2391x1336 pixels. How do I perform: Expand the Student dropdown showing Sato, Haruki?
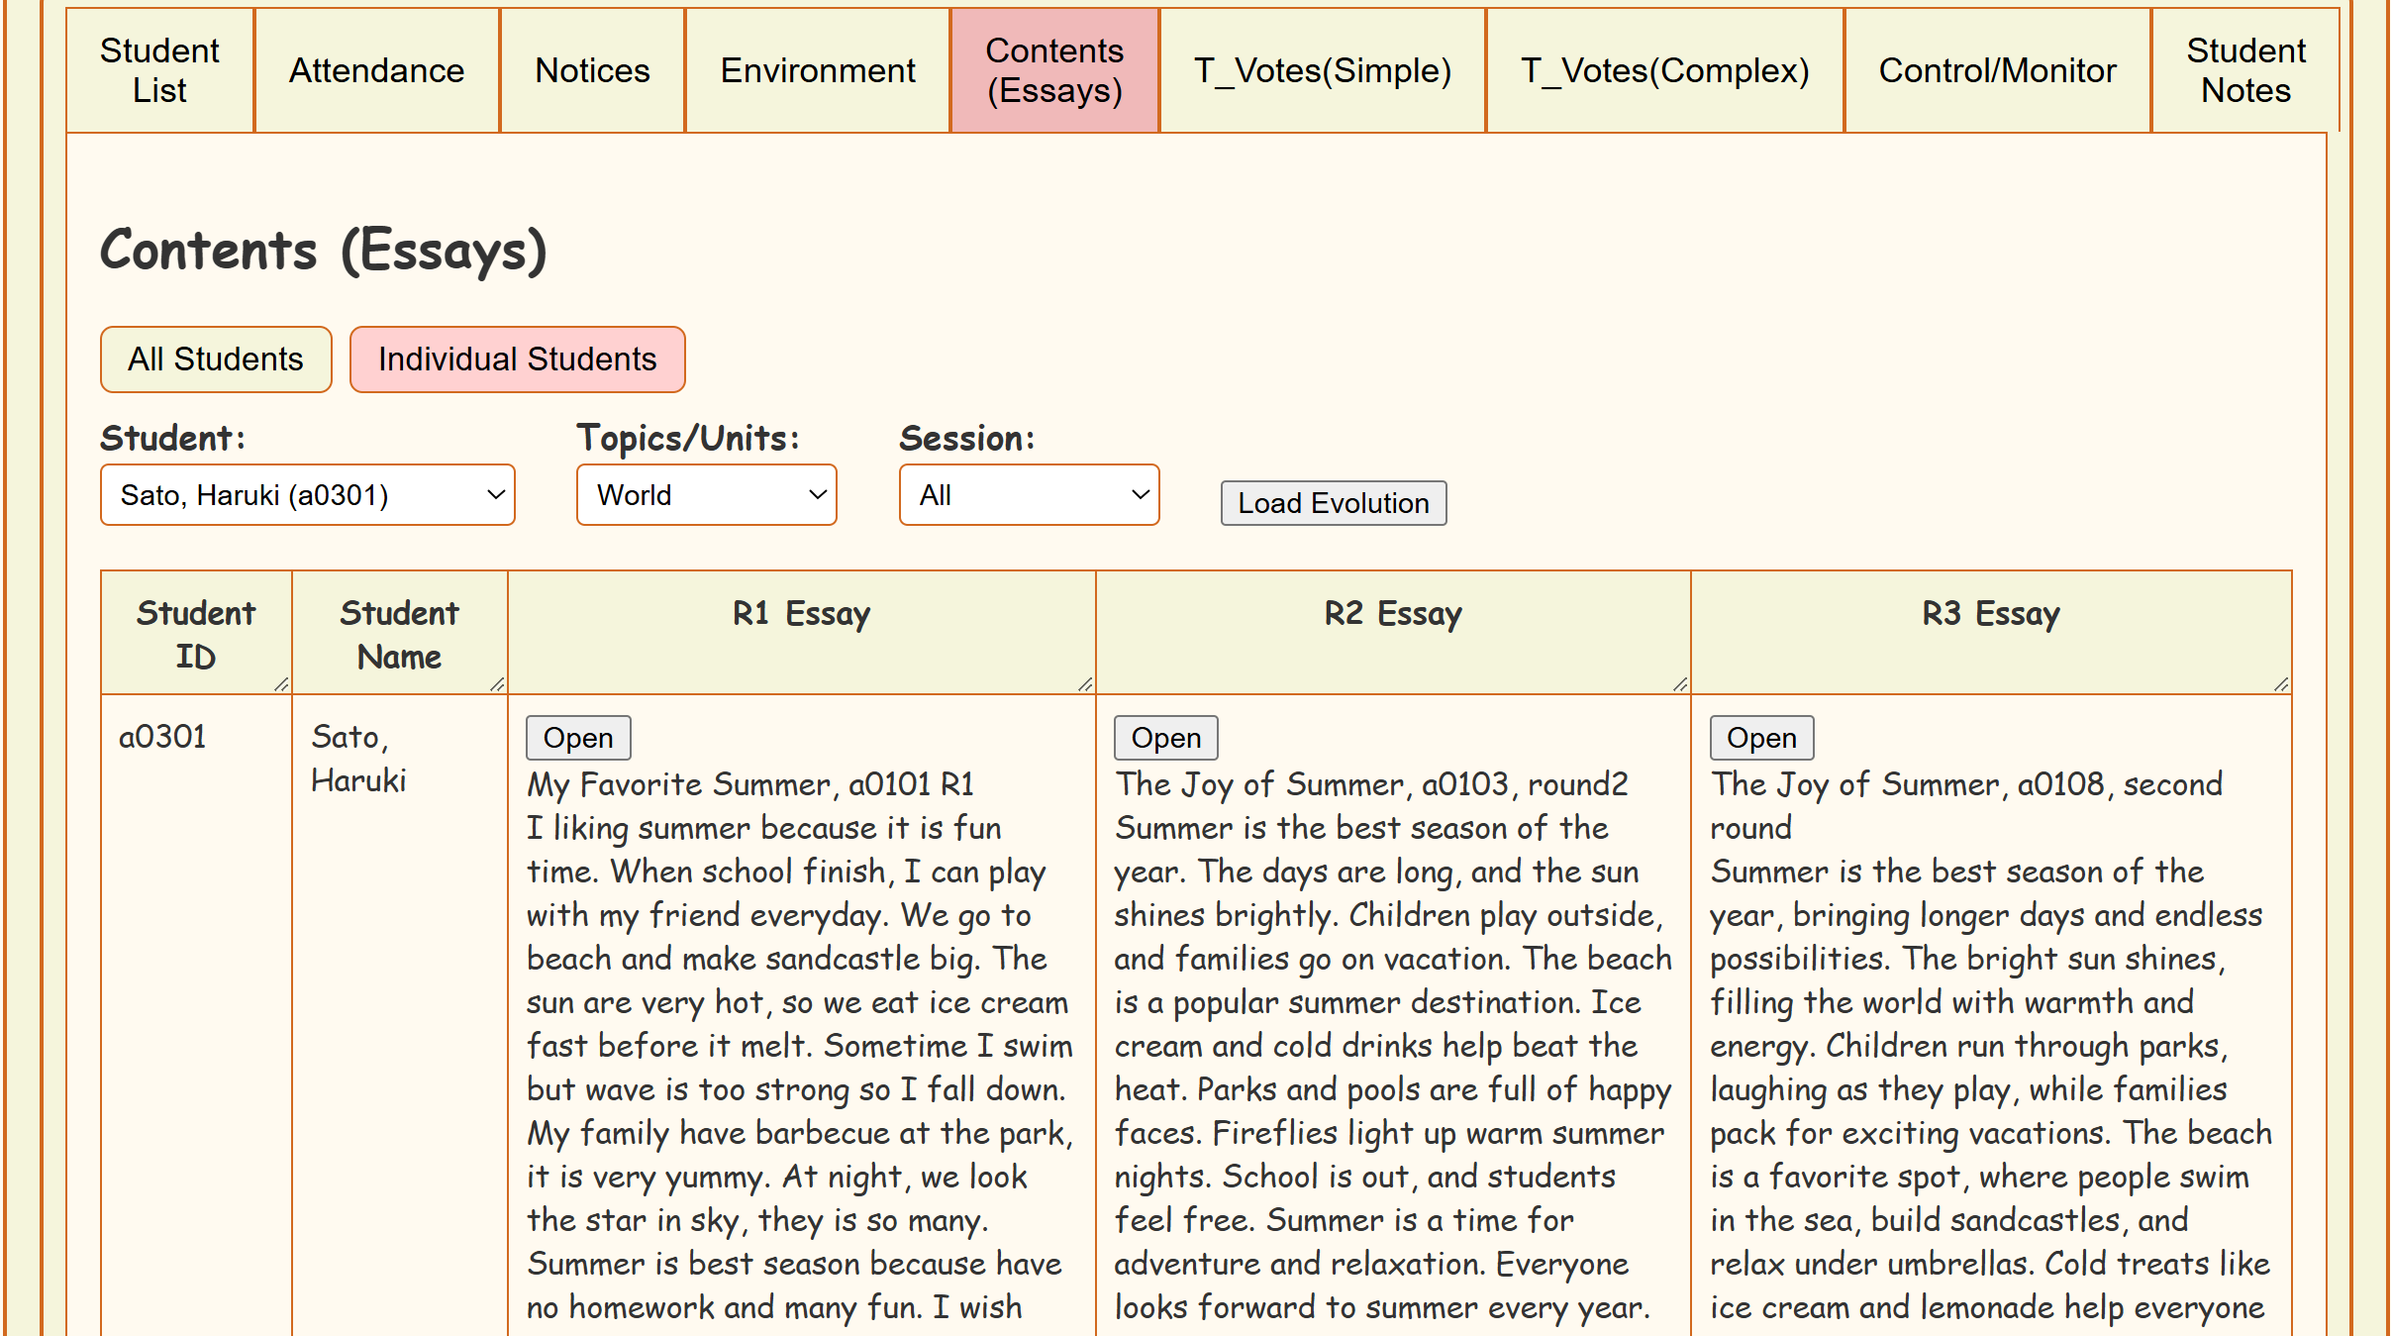point(308,495)
